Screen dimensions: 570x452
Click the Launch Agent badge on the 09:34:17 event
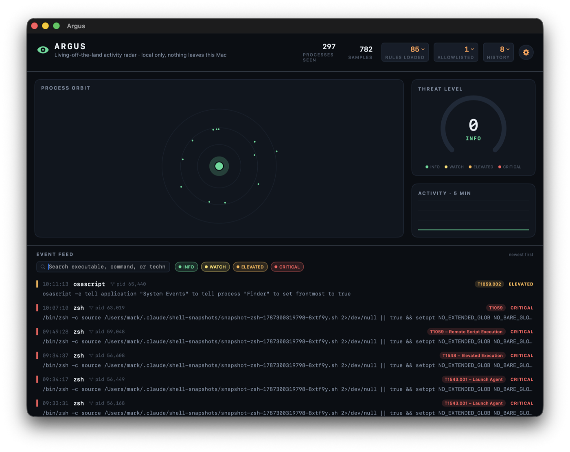pyautogui.click(x=474, y=380)
